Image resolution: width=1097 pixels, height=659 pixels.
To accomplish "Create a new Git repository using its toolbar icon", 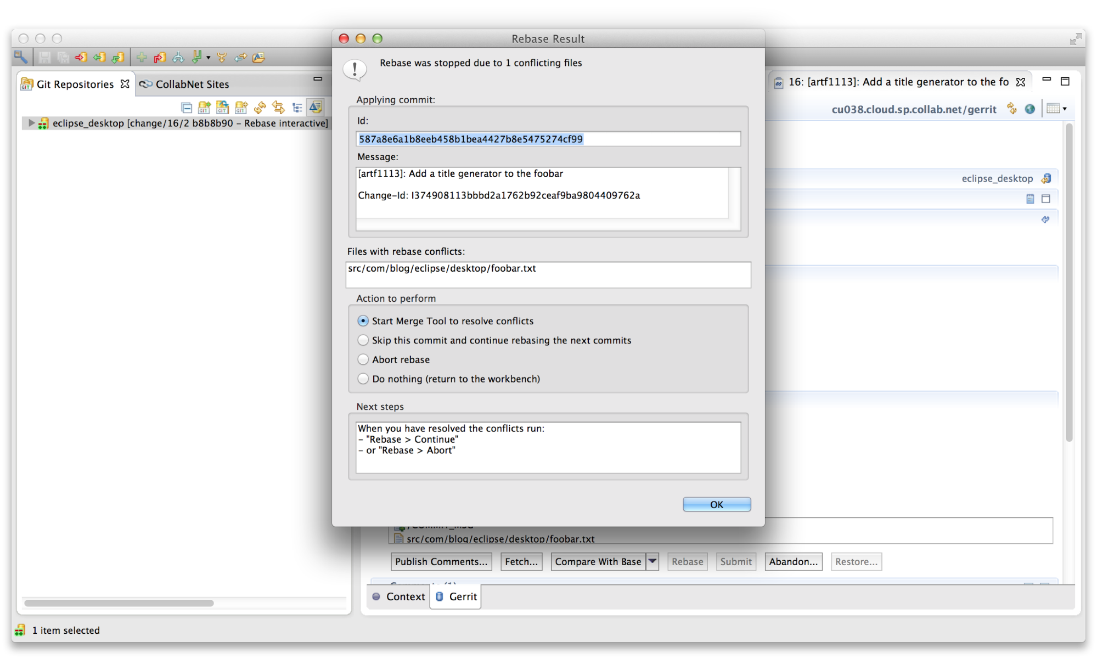I will coord(241,107).
